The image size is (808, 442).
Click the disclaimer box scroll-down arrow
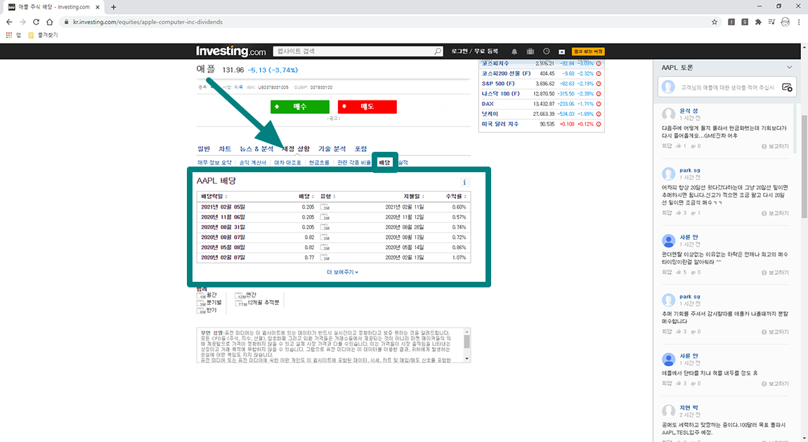tap(467, 358)
